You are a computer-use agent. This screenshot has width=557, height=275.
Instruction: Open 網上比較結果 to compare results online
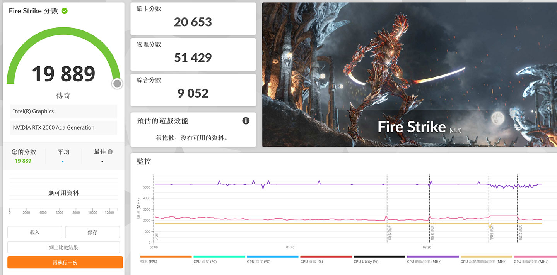65,247
